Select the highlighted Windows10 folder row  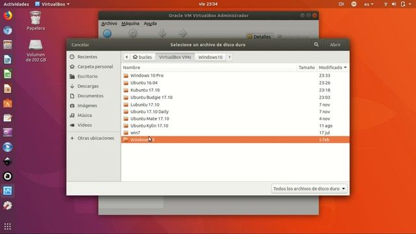tap(235, 140)
